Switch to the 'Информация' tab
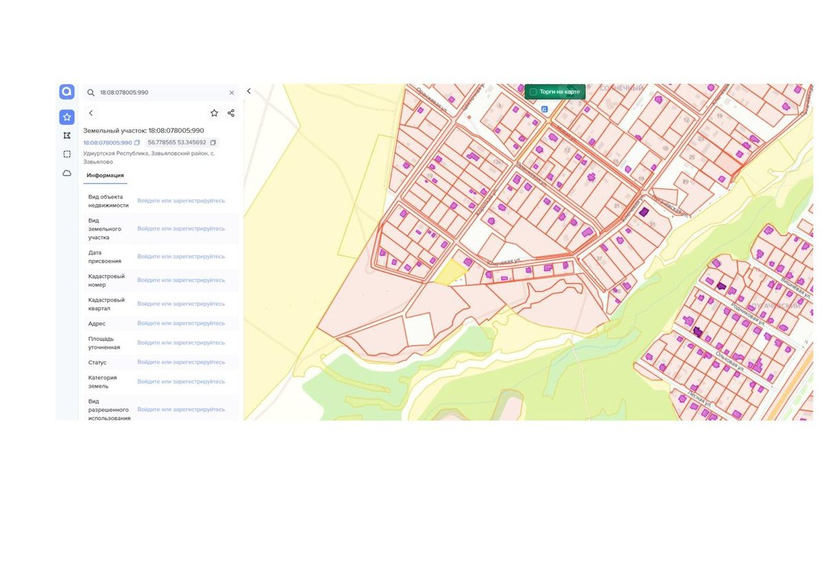This screenshot has width=827, height=585. 105,176
